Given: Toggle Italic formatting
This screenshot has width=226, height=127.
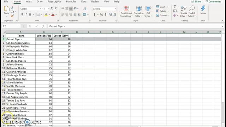Looking at the screenshot, I should tap(26, 14).
